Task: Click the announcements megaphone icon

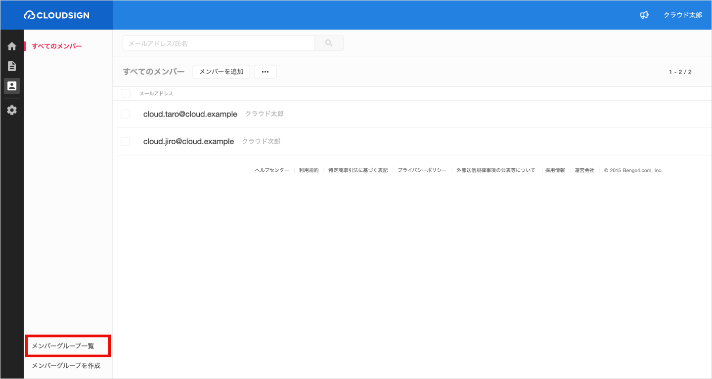Action: (644, 15)
